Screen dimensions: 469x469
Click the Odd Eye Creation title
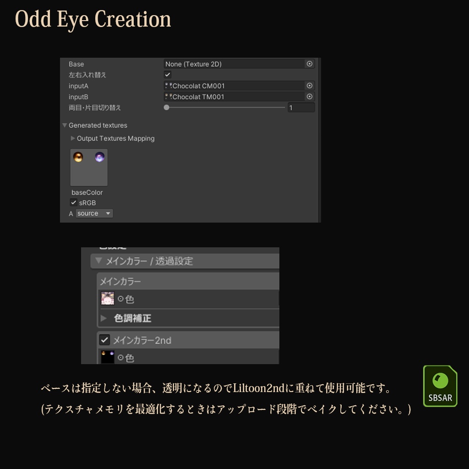click(93, 19)
